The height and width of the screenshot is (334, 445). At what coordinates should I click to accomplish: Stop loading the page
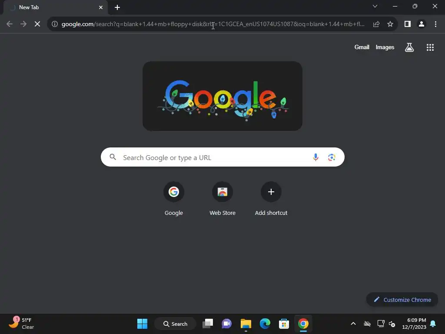pos(37,24)
